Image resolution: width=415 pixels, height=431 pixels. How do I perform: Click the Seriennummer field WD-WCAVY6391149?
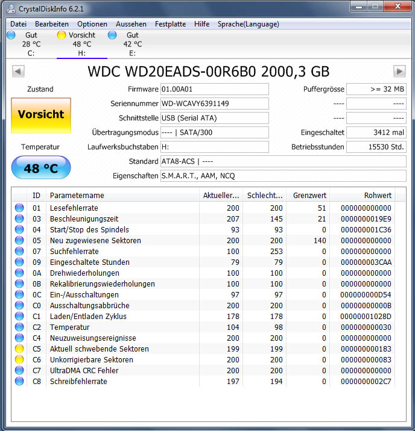click(x=215, y=104)
